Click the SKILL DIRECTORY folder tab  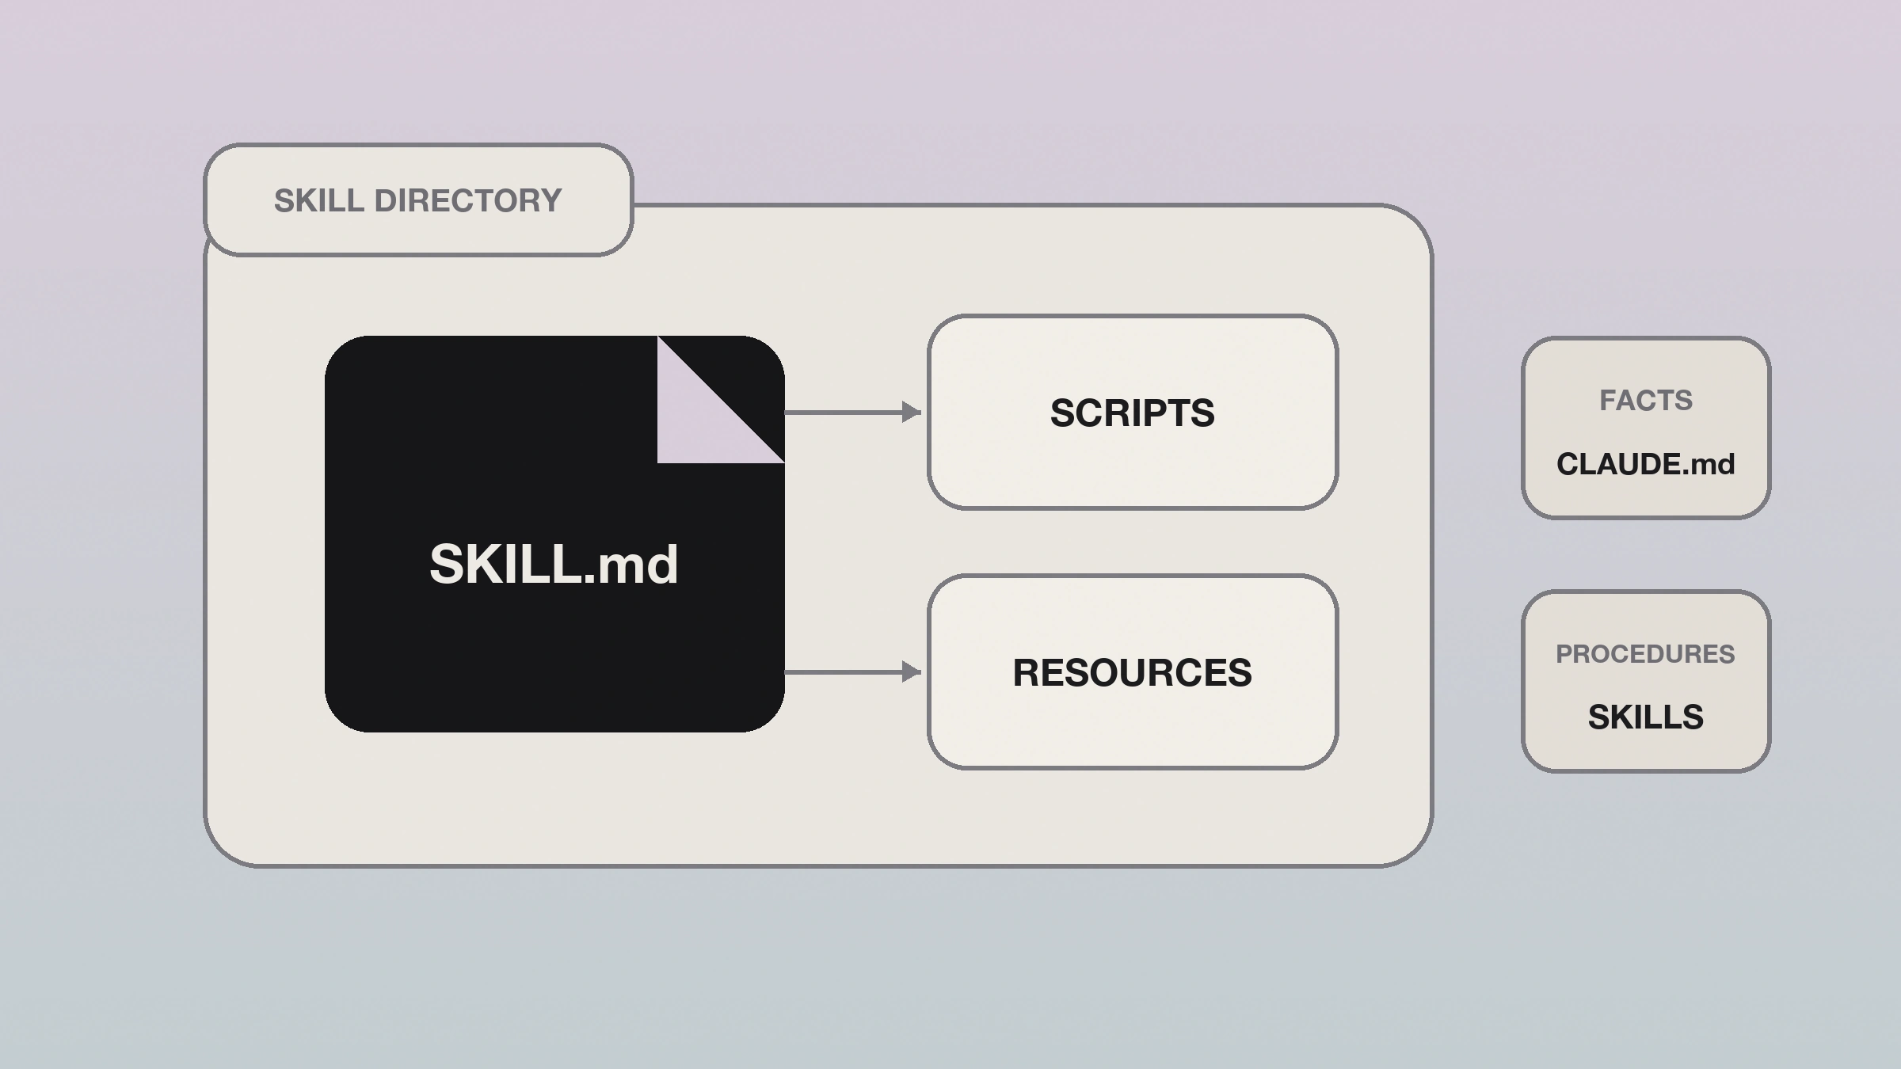tap(418, 200)
